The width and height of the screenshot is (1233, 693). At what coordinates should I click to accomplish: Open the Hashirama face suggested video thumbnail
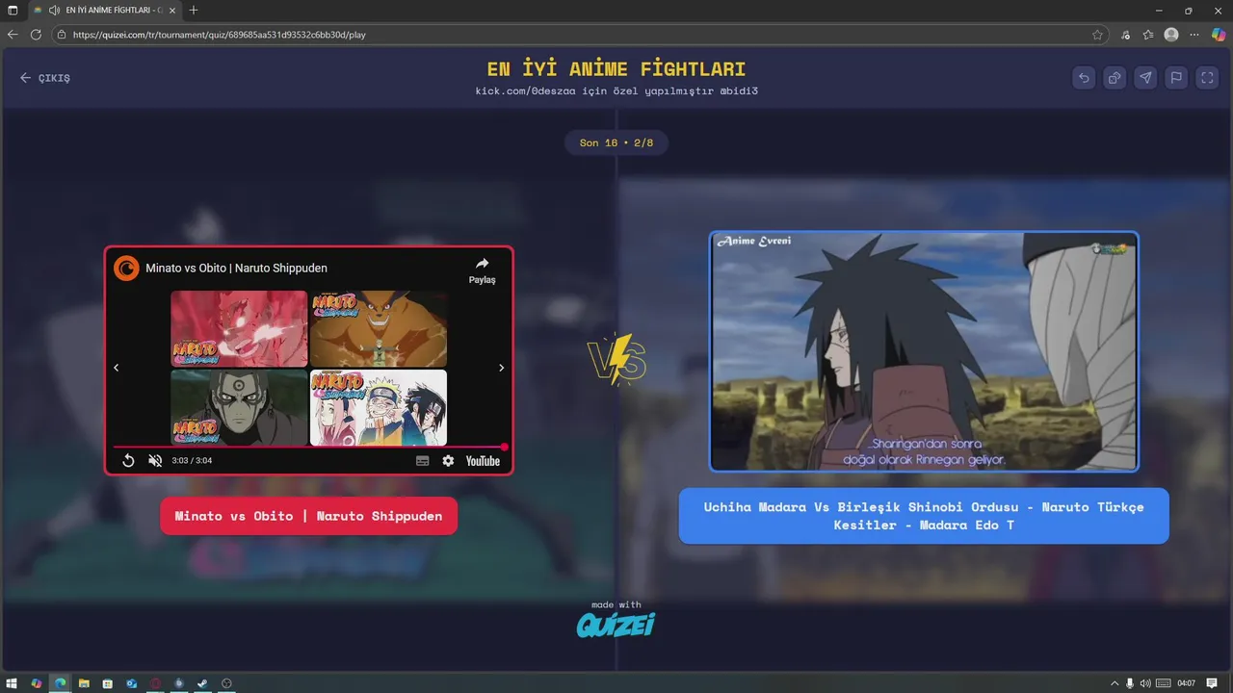point(239,407)
